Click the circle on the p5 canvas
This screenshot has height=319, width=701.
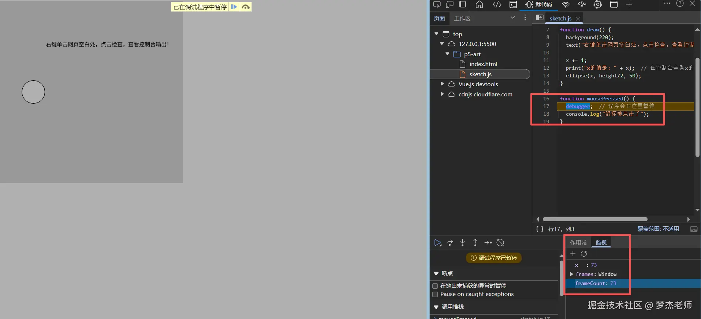[33, 92]
